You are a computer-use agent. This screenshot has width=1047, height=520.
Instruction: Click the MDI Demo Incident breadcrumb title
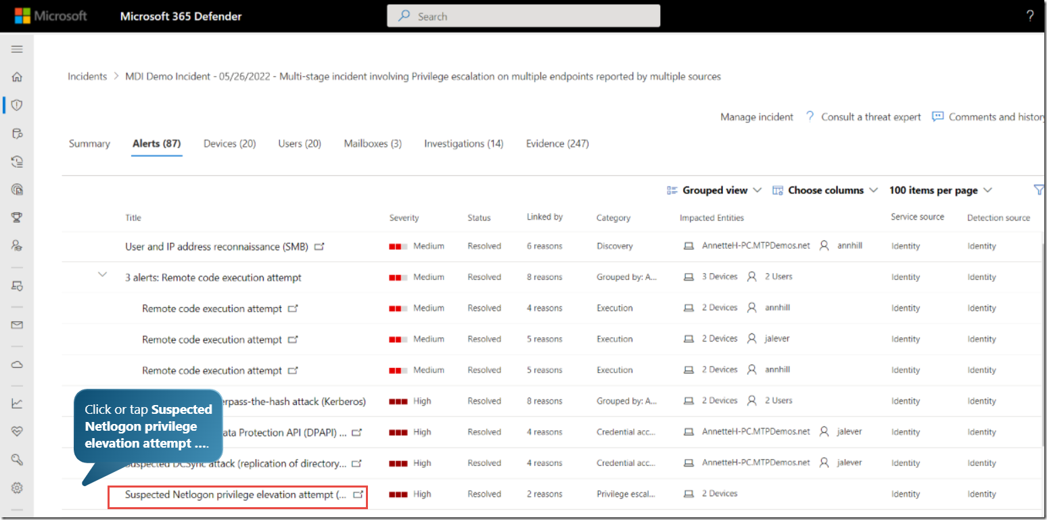click(423, 76)
